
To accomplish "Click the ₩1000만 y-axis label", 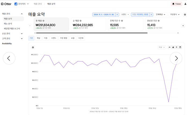I will coord(35,63).
